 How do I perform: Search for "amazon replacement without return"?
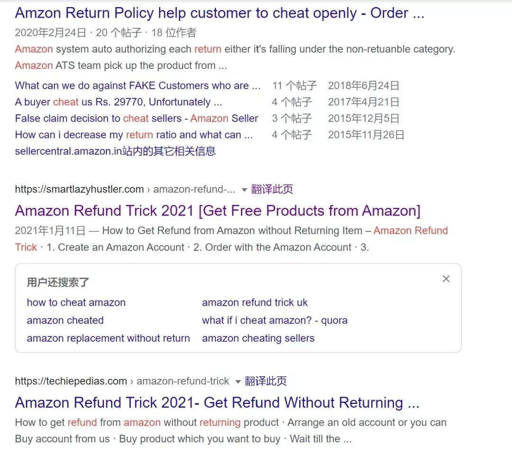108,338
